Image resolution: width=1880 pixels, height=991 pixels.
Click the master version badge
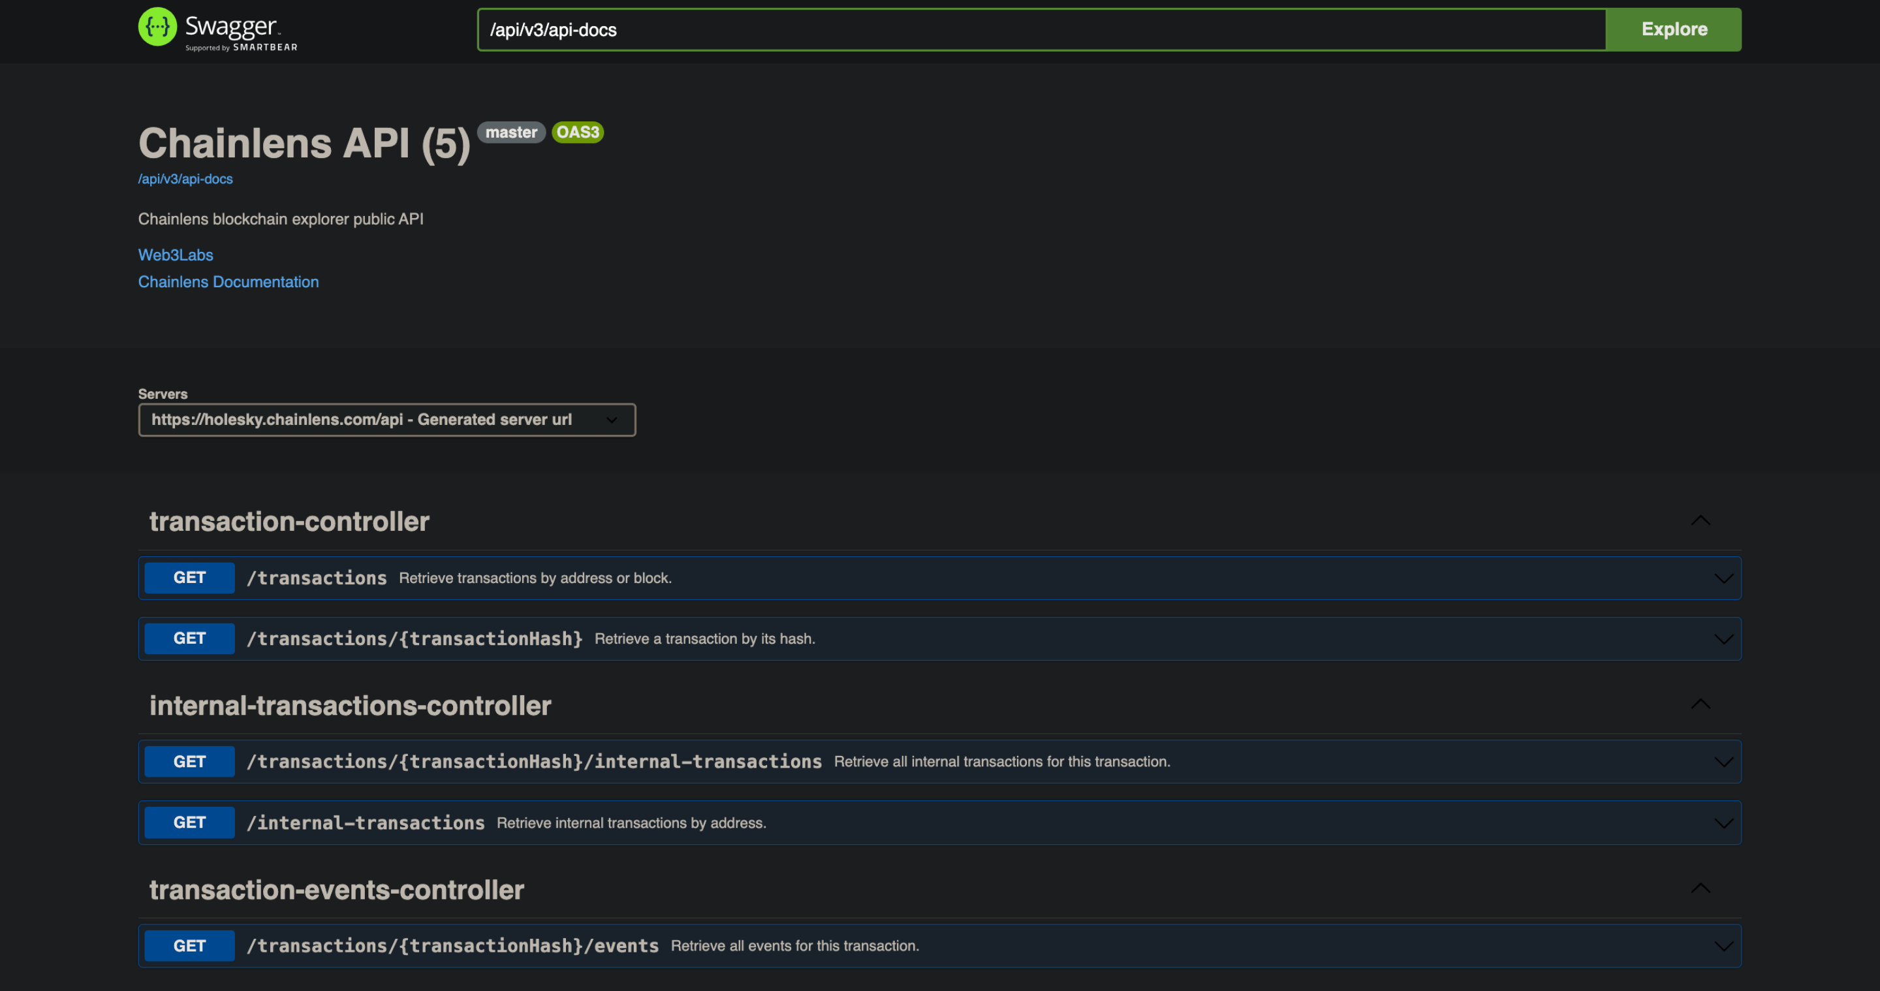click(511, 132)
